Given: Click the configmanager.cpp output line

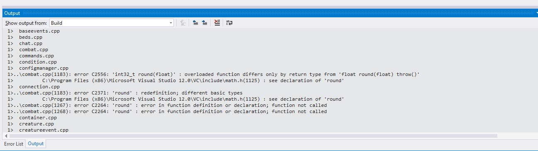Looking at the screenshot, I should (38, 68).
